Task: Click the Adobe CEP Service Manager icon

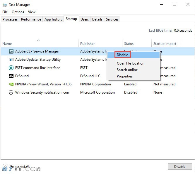Action: [x=11, y=51]
